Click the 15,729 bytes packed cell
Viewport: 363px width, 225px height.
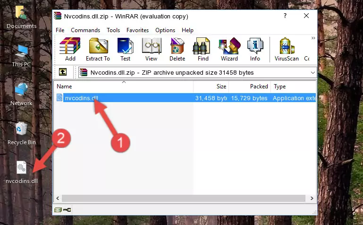coord(249,98)
